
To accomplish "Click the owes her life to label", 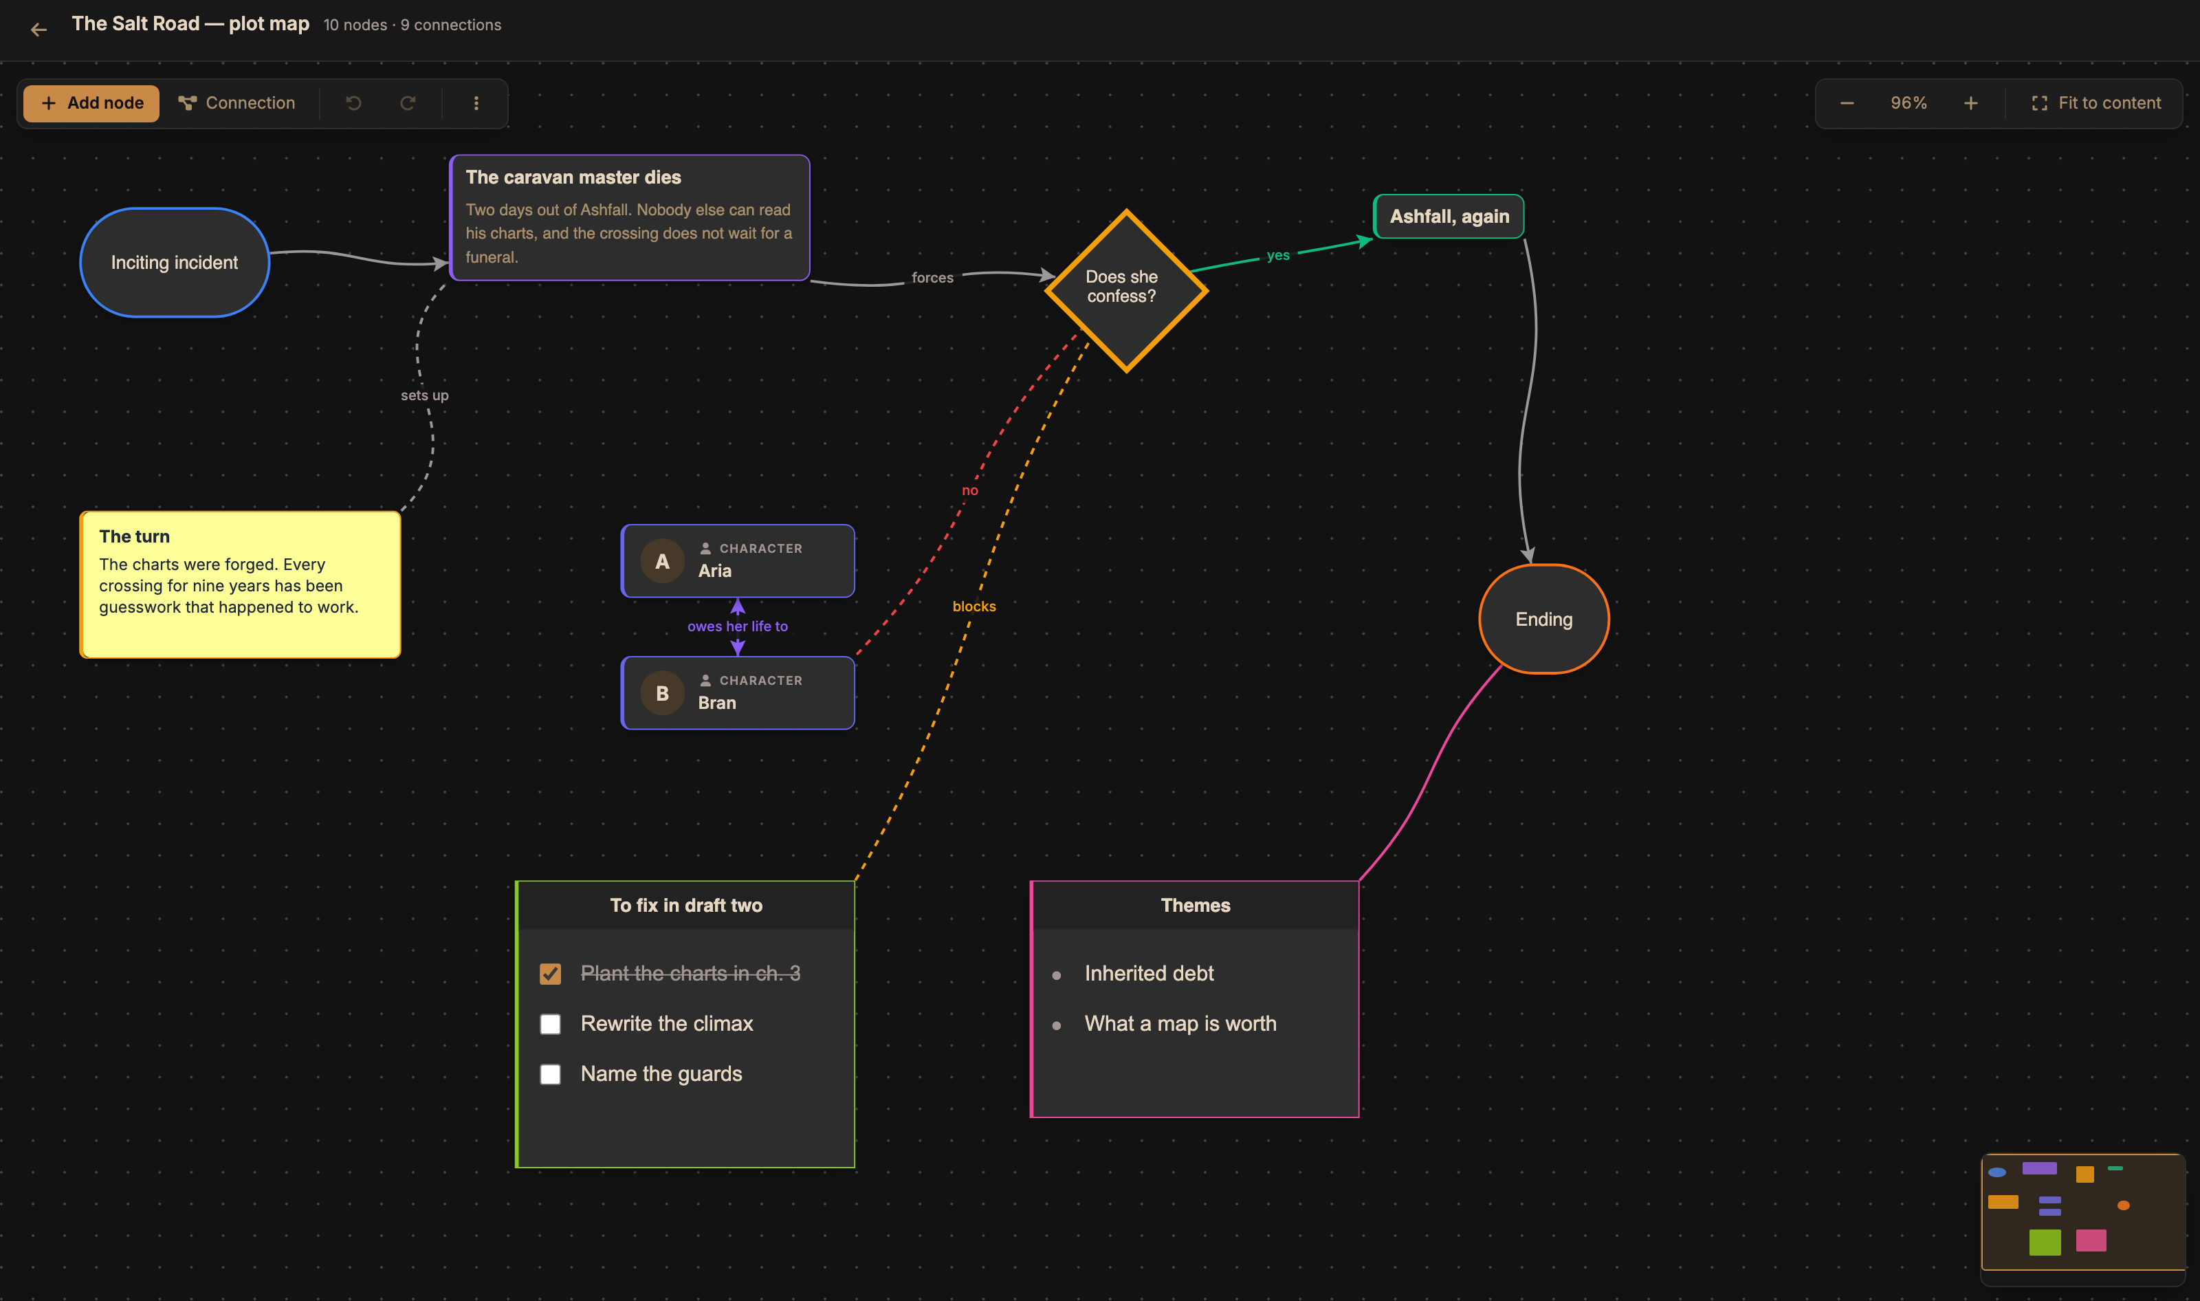I will [x=737, y=626].
